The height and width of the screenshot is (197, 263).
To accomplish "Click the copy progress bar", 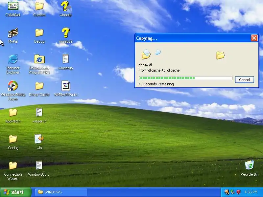I will tap(185, 78).
